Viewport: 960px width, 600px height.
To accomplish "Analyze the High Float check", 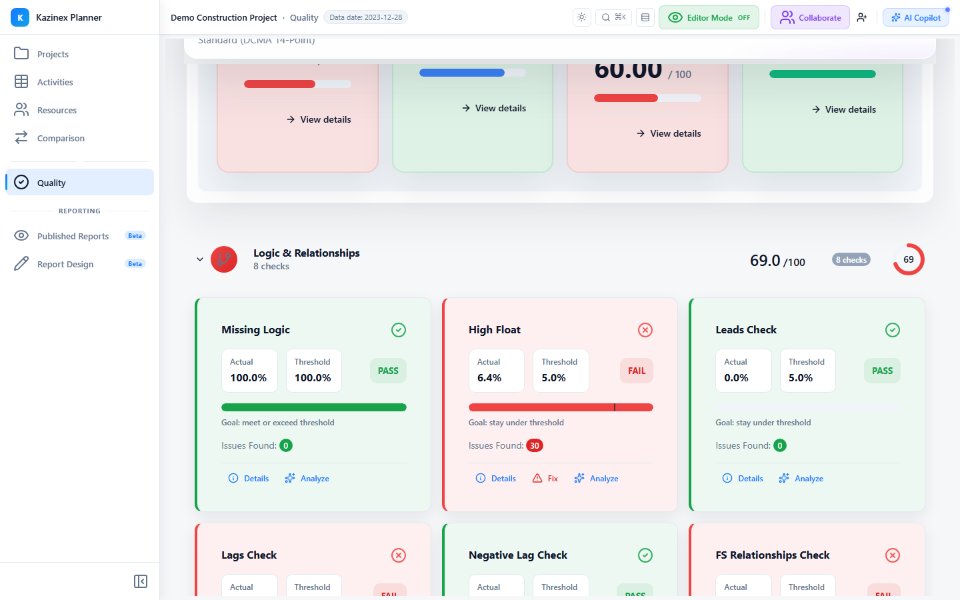I will click(x=596, y=478).
